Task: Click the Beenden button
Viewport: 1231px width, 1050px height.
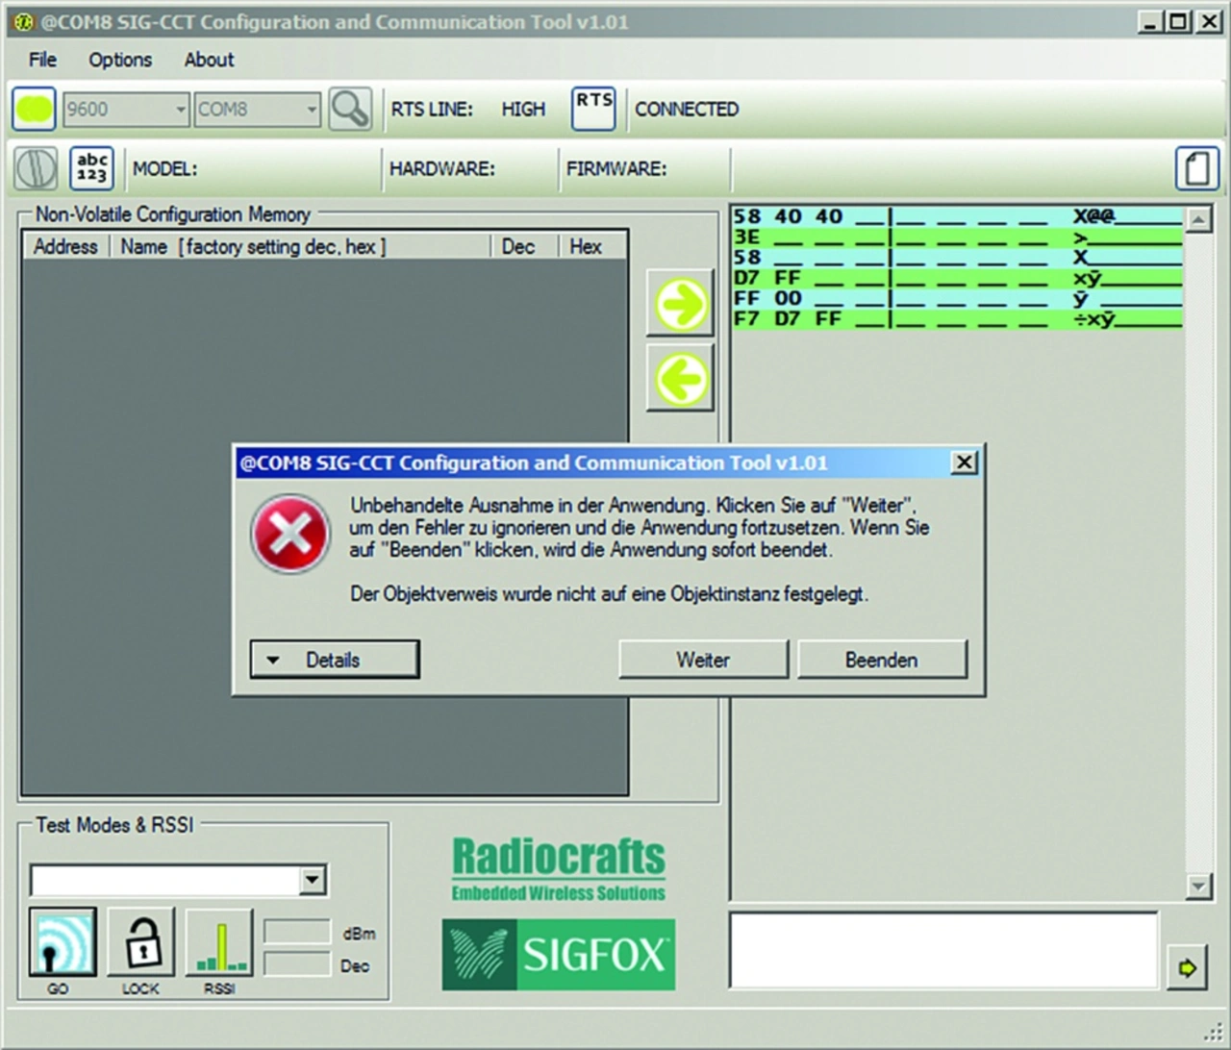Action: click(x=881, y=660)
